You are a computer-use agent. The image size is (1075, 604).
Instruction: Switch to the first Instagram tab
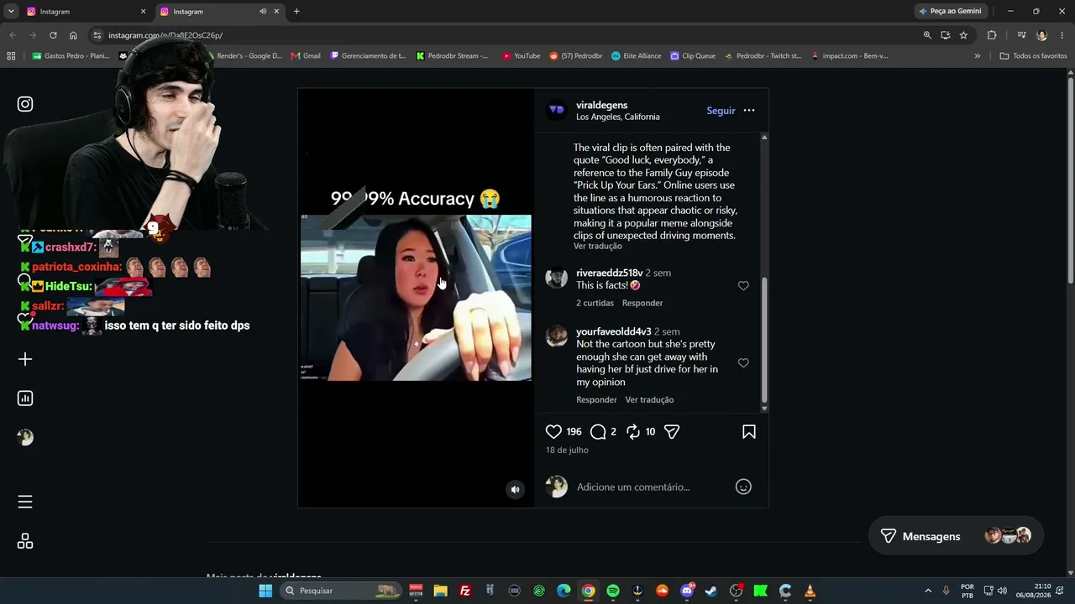[82, 12]
